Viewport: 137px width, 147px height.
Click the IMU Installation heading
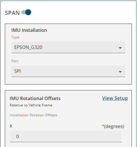tap(29, 30)
